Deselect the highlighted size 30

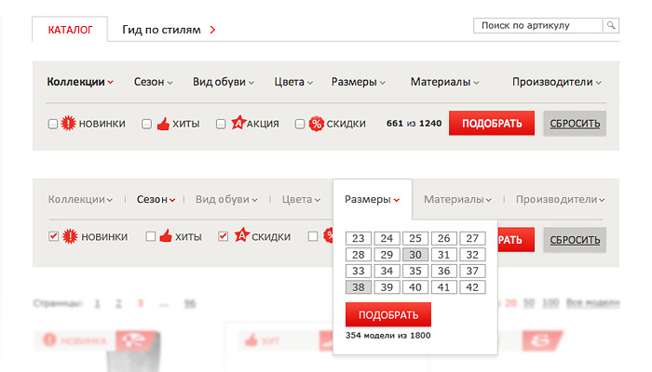pos(415,255)
